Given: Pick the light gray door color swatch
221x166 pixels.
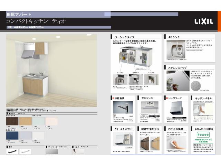Looking at the screenshot, I should pyautogui.click(x=25, y=136).
